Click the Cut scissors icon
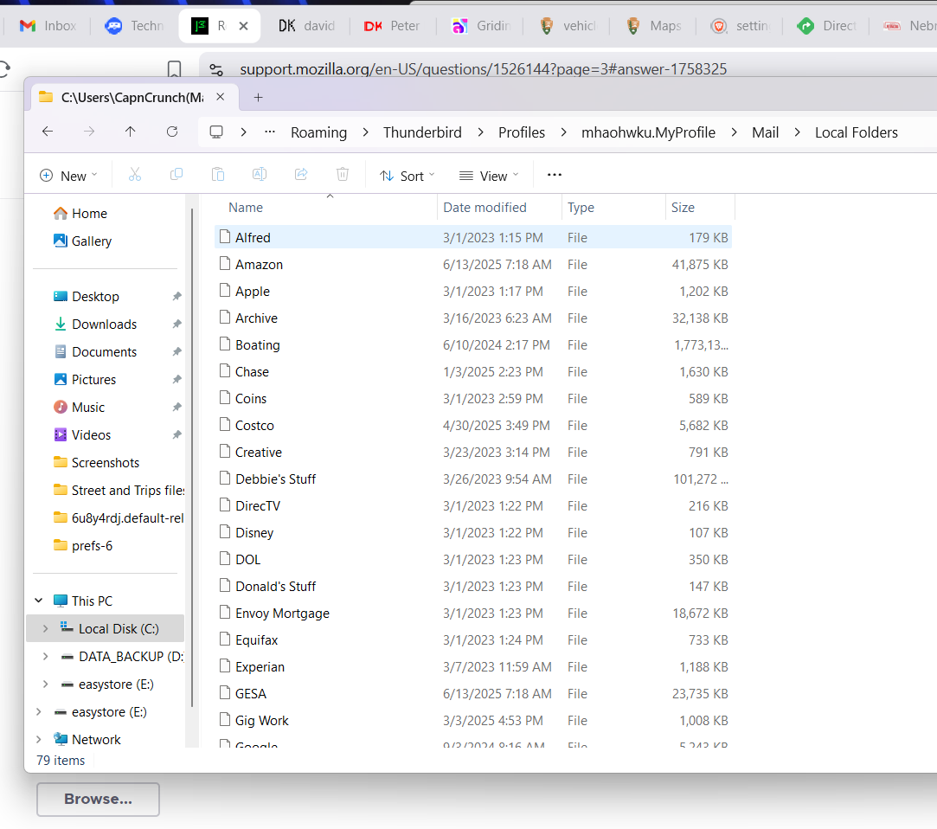 [135, 175]
